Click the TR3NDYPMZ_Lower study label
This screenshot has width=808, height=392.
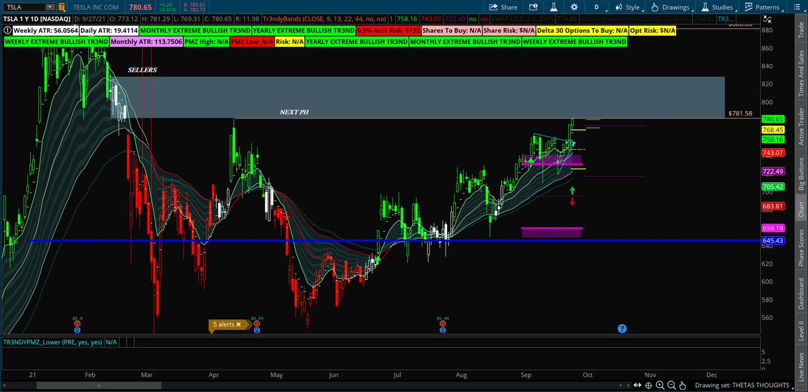[x=53, y=342]
